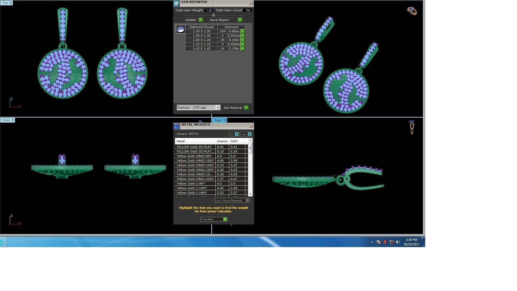Click the ring icon in top-right viewport
Screen dimensions: 517x291
point(412,11)
